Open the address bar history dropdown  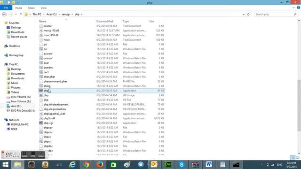(244, 15)
